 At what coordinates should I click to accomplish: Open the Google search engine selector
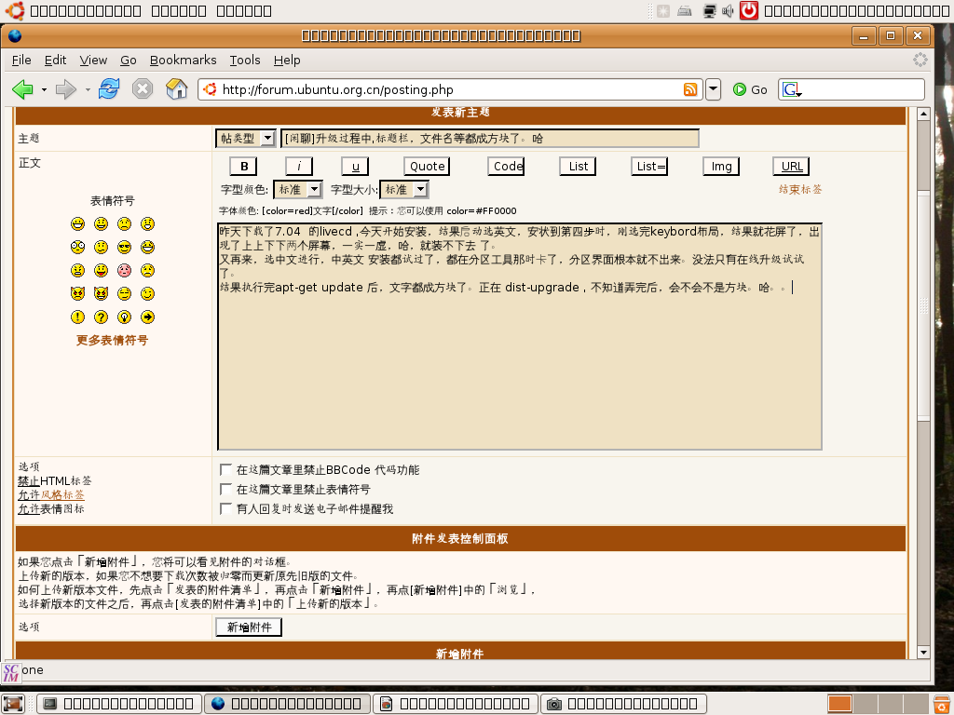point(792,90)
